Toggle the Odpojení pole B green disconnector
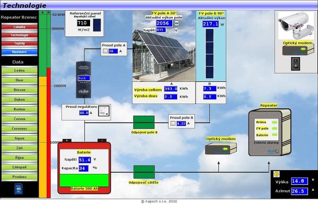 point(144,122)
